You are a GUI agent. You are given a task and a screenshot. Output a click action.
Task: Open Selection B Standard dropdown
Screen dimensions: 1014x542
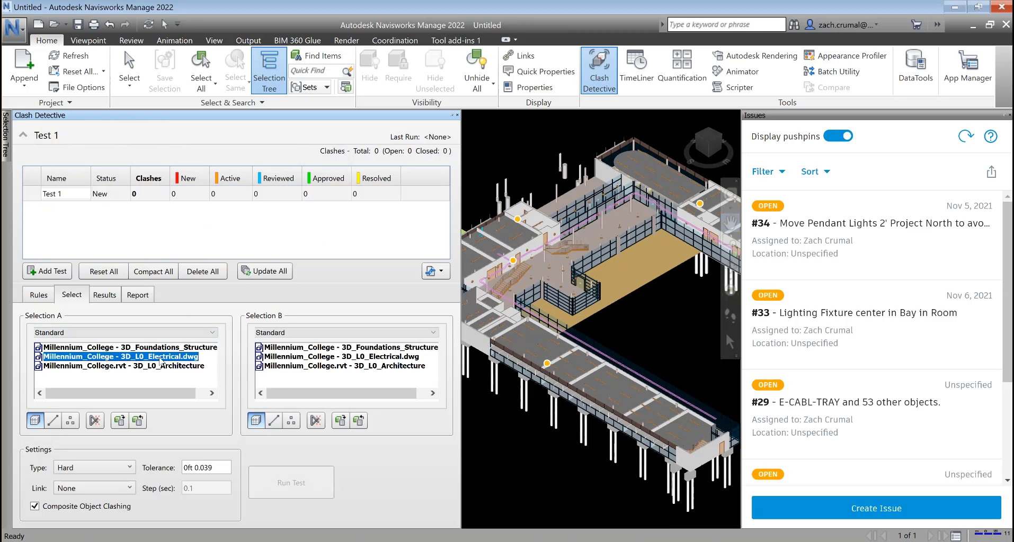coord(346,332)
